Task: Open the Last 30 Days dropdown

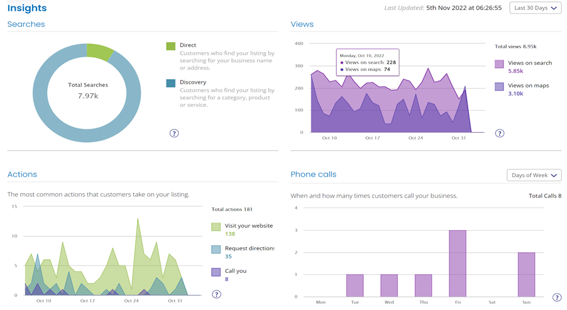Action: coord(535,8)
